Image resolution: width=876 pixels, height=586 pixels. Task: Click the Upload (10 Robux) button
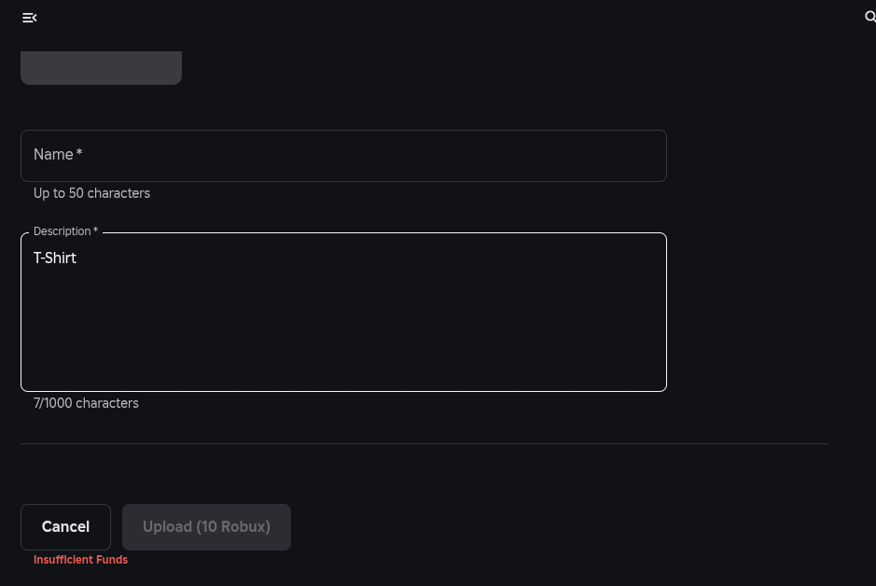point(206,527)
